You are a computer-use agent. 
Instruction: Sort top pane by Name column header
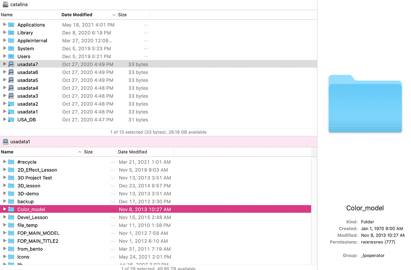(x=30, y=15)
